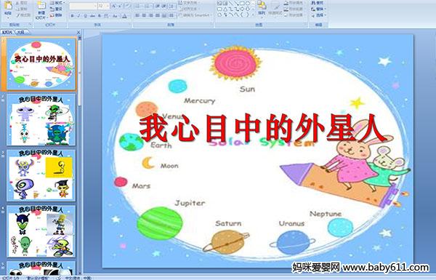Switch to the Slides tab in left pane
This screenshot has width=436, height=280.
pyautogui.click(x=7, y=32)
